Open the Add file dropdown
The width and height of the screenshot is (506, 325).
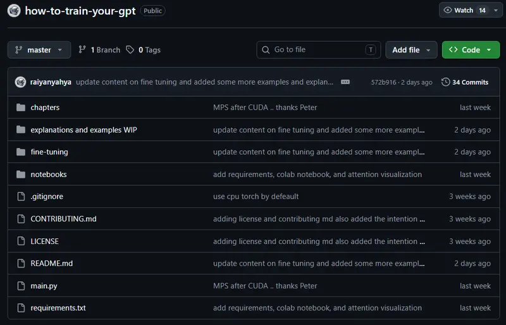pyautogui.click(x=411, y=50)
